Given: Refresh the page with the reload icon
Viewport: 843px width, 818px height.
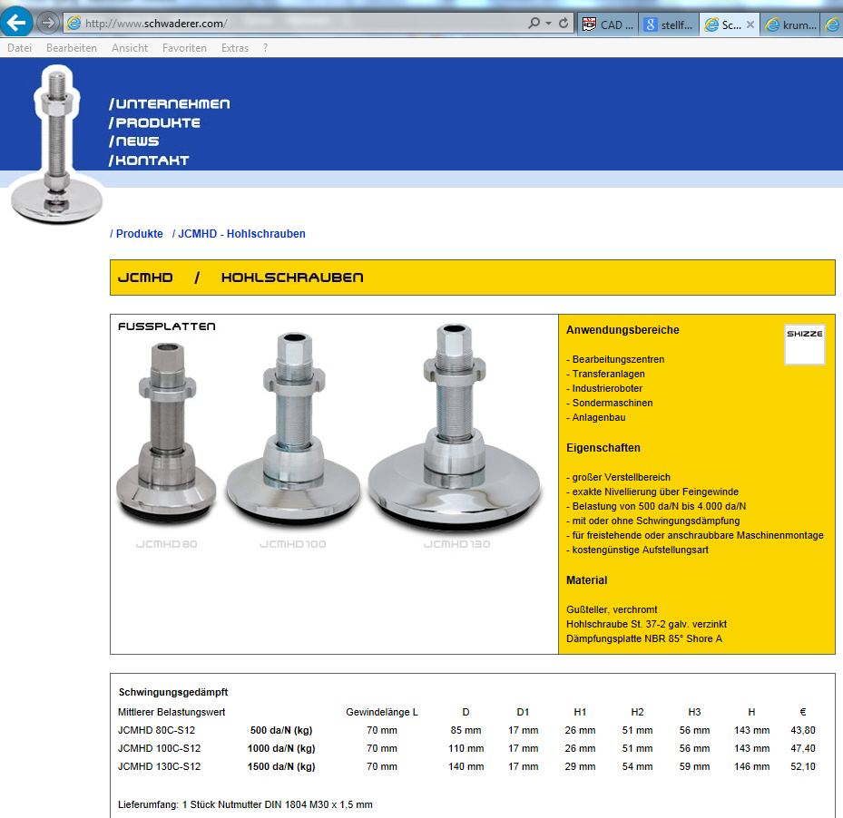Looking at the screenshot, I should tap(564, 23).
